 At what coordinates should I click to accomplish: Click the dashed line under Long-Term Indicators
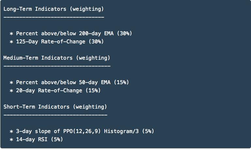tap(54, 17)
